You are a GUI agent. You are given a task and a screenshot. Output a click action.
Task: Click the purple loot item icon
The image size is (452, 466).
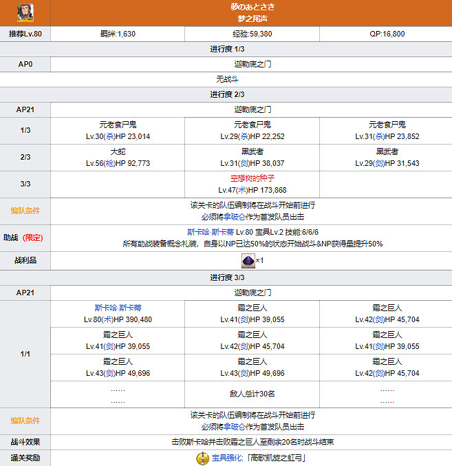pos(248,262)
